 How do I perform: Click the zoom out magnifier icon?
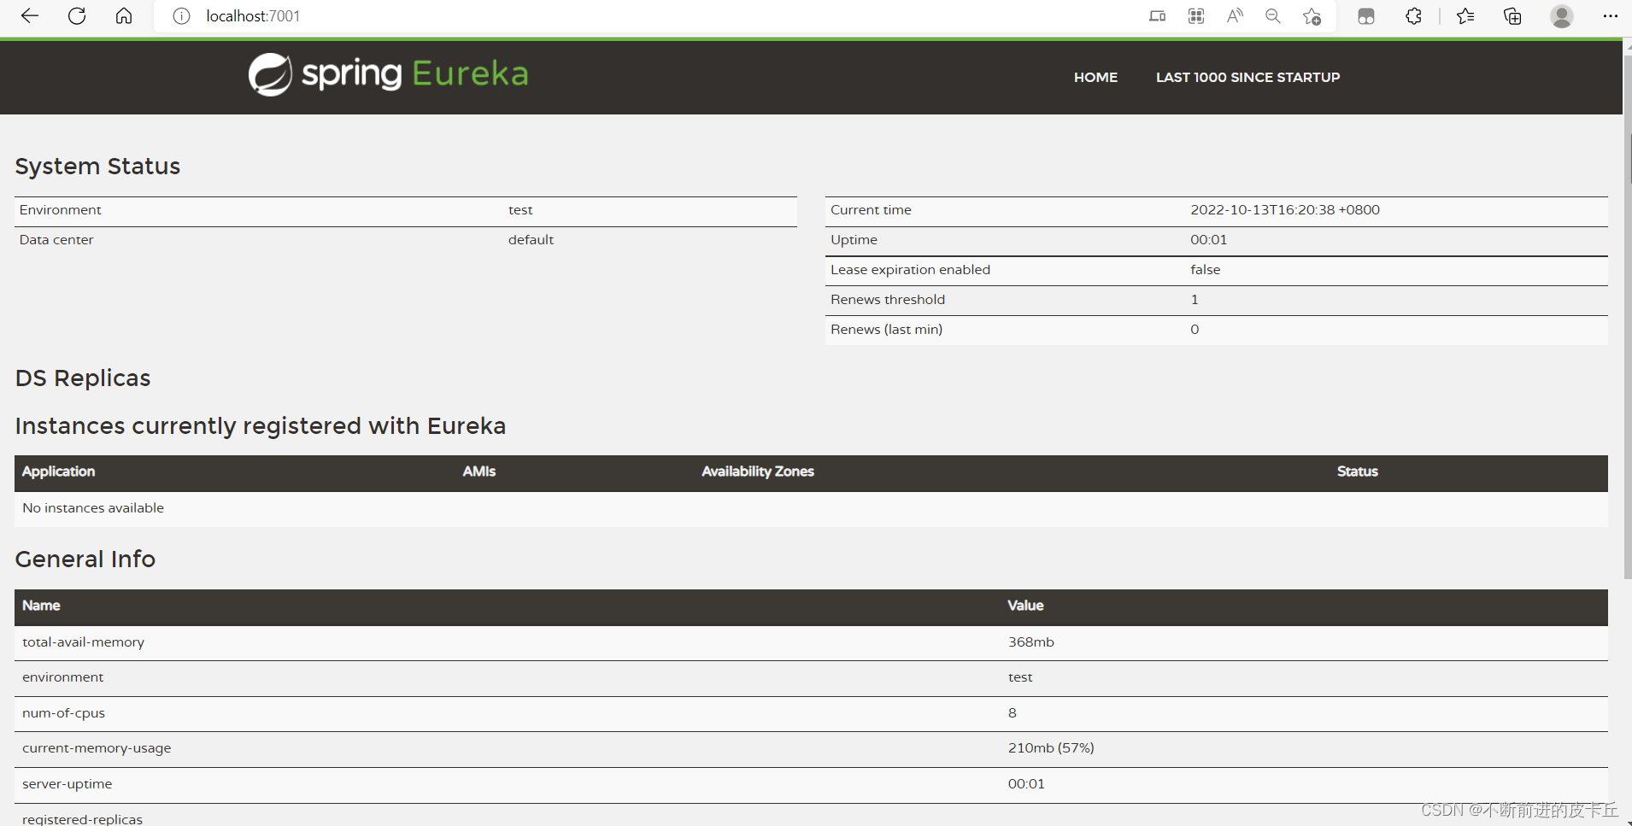coord(1273,16)
